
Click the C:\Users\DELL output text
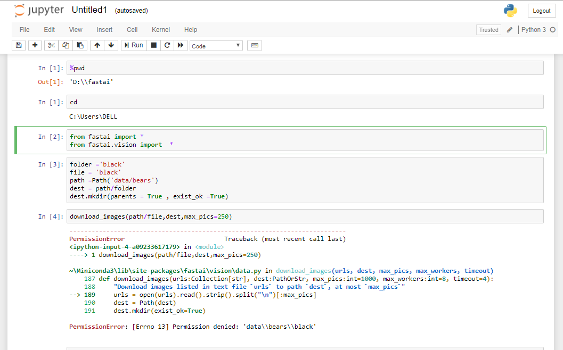[x=93, y=116]
